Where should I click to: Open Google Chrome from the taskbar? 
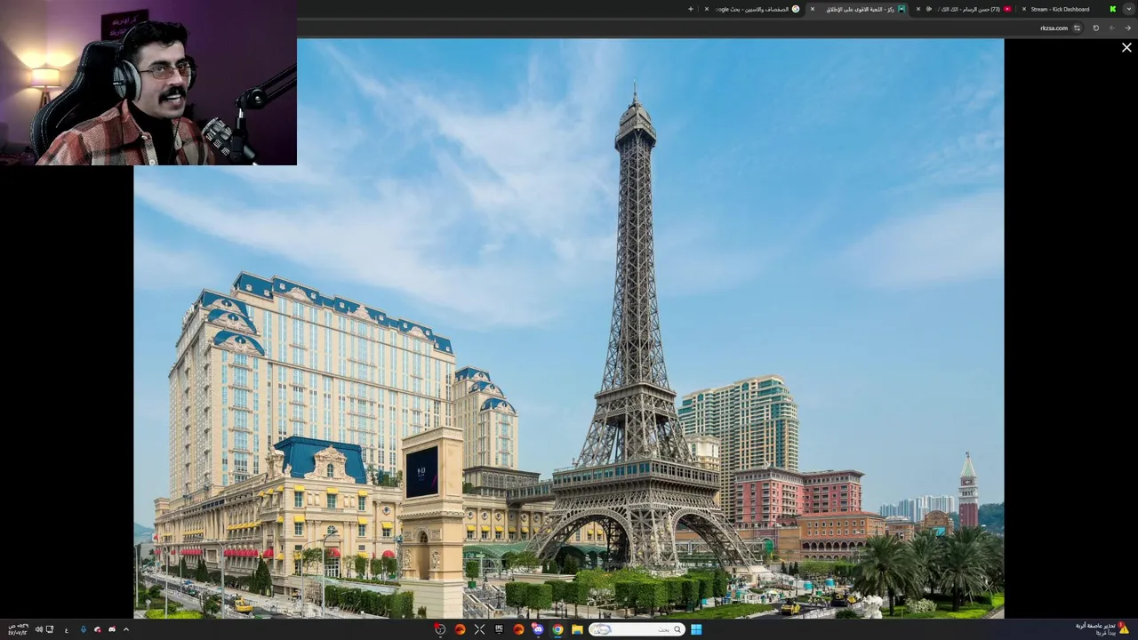[557, 629]
